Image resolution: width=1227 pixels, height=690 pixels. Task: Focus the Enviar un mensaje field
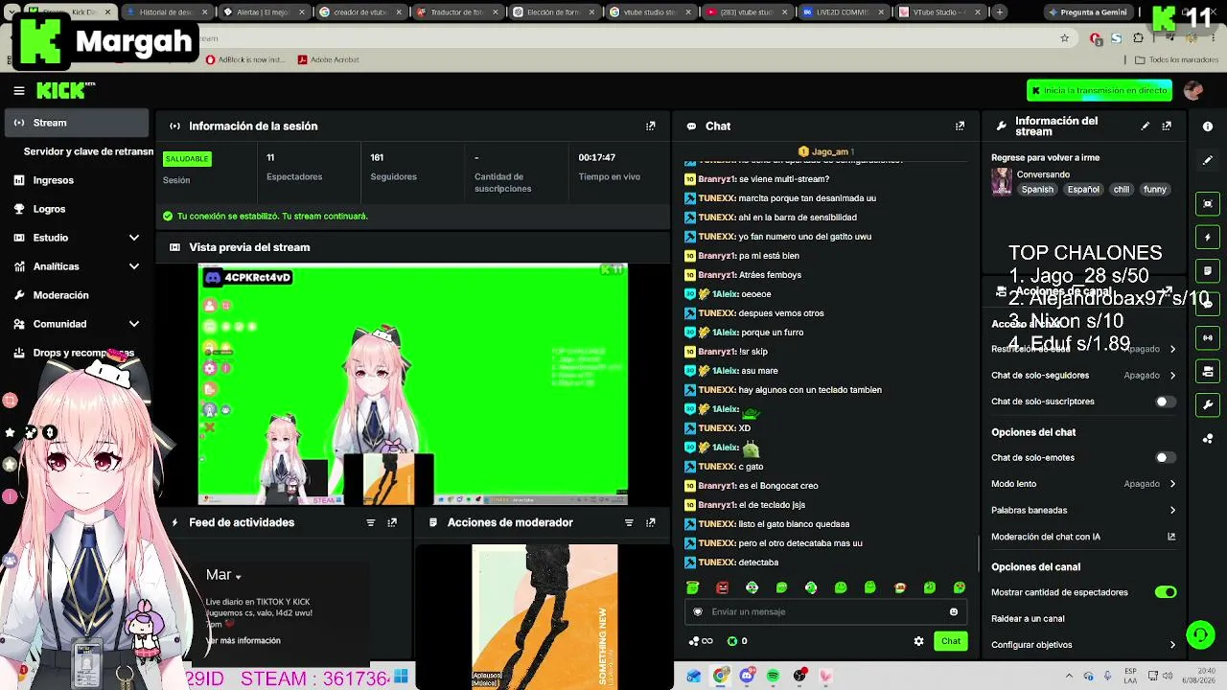click(824, 611)
